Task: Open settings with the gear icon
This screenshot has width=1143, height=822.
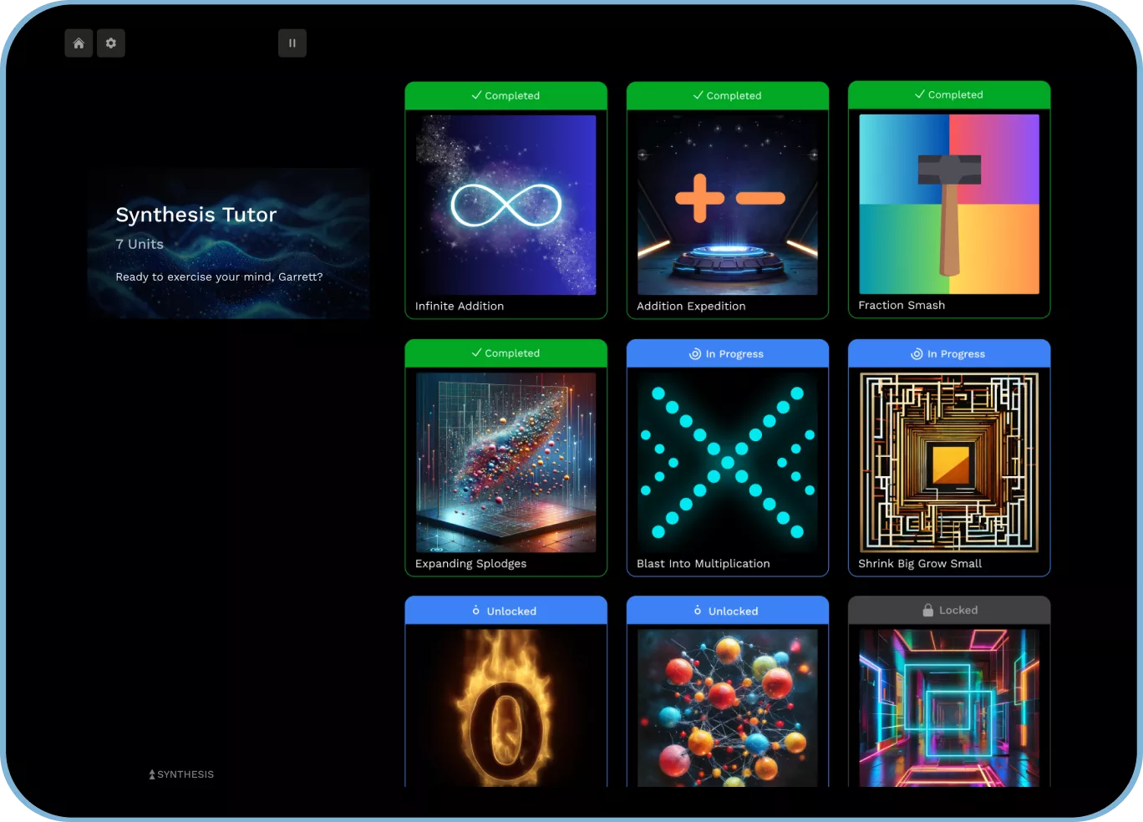Action: click(x=111, y=43)
